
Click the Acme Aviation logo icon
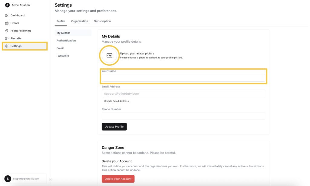point(7,5)
